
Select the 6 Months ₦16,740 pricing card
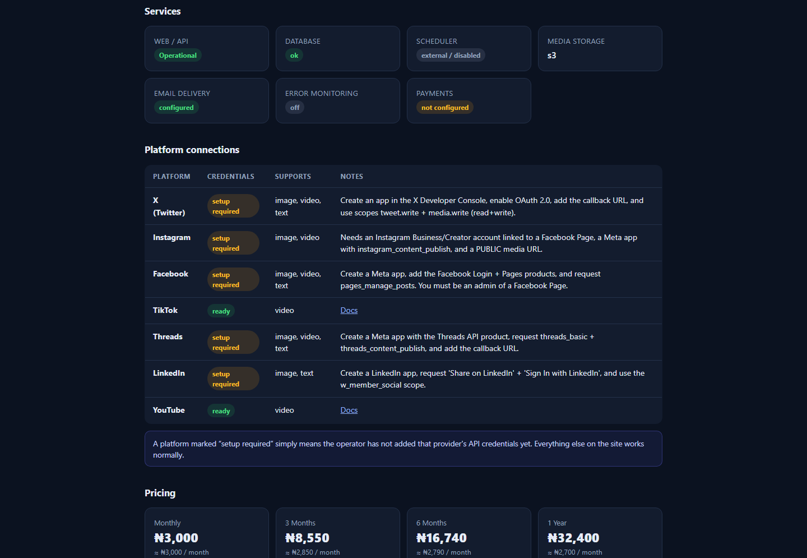pyautogui.click(x=469, y=533)
